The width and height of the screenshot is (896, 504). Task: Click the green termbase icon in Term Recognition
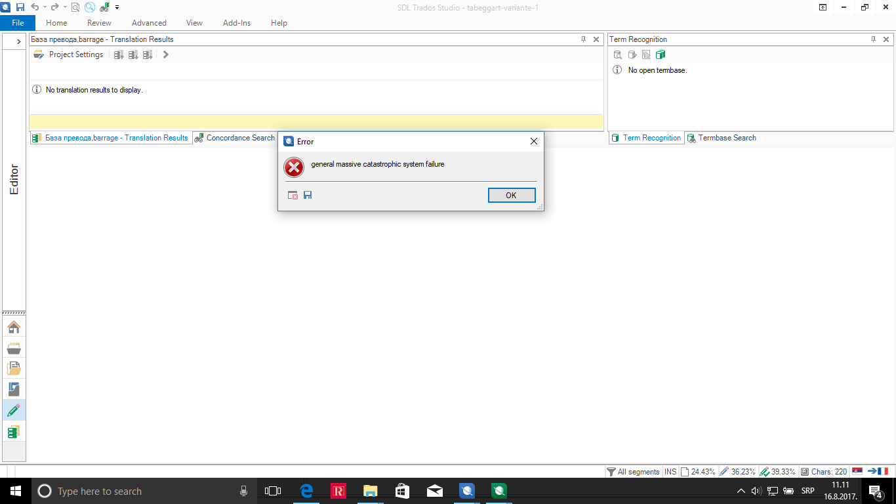point(661,54)
